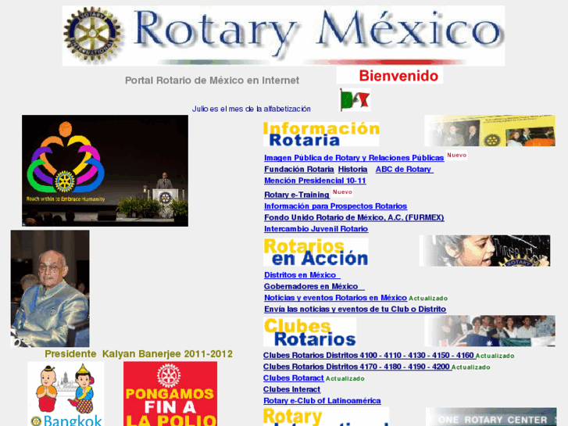Screen dimensions: 568x426
Task: Click Actualizado tag beside Clubes Rotaract
Action: 345,378
